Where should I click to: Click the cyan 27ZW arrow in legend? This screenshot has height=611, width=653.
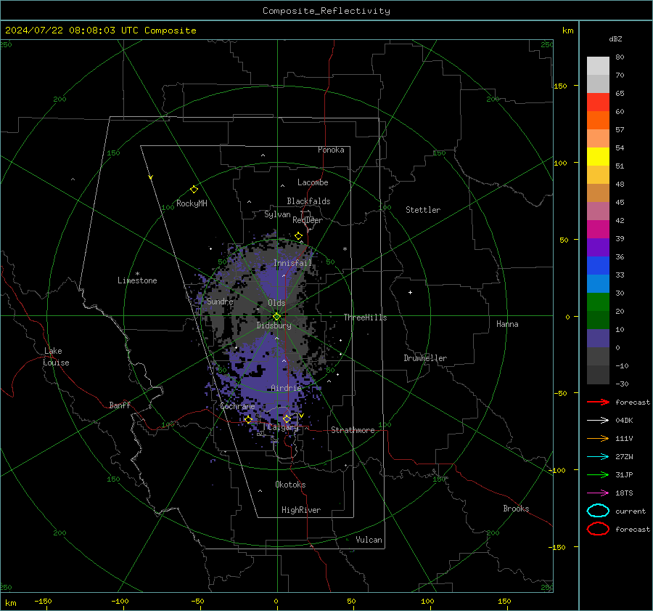coord(598,457)
